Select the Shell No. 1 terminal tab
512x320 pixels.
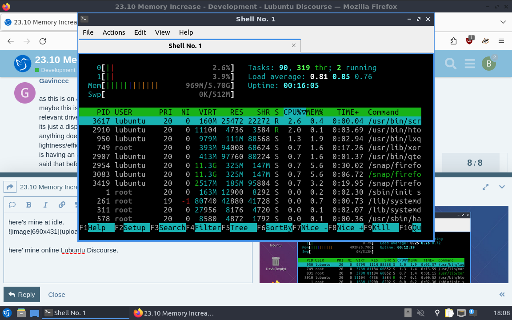190,46
